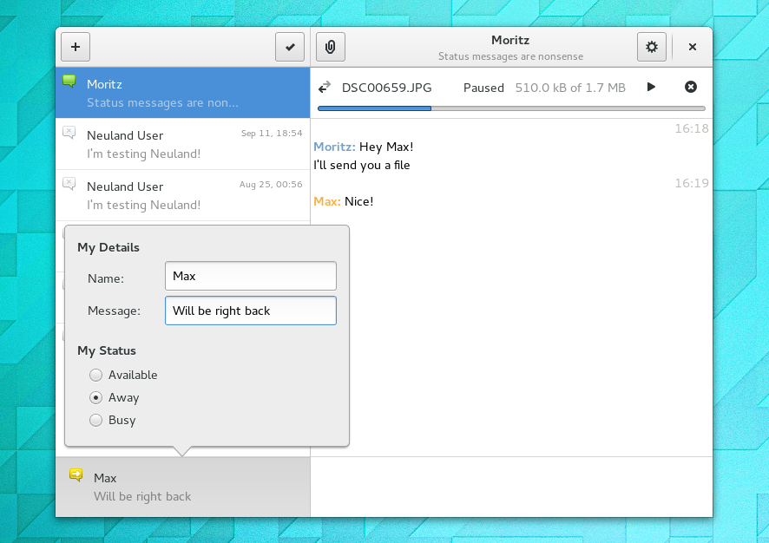Image resolution: width=769 pixels, height=543 pixels.
Task: Resume the paused DSC00659.JPG transfer
Action: click(x=651, y=87)
